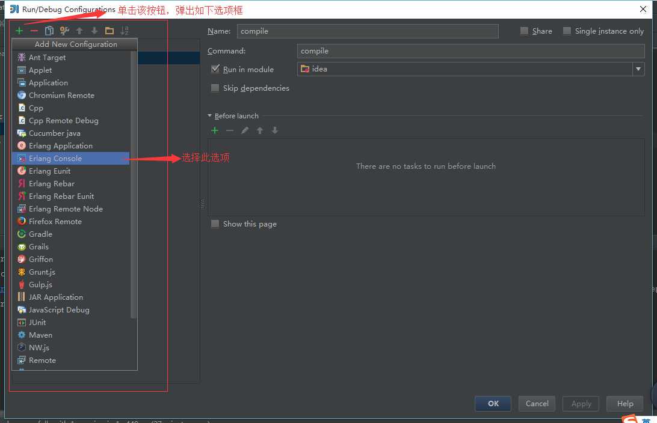Toggle Single instance only checkbox
This screenshot has width=657, height=423.
tap(567, 31)
